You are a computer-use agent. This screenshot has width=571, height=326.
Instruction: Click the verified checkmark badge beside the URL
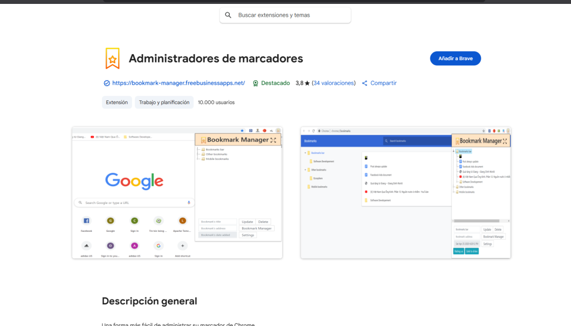(x=107, y=83)
